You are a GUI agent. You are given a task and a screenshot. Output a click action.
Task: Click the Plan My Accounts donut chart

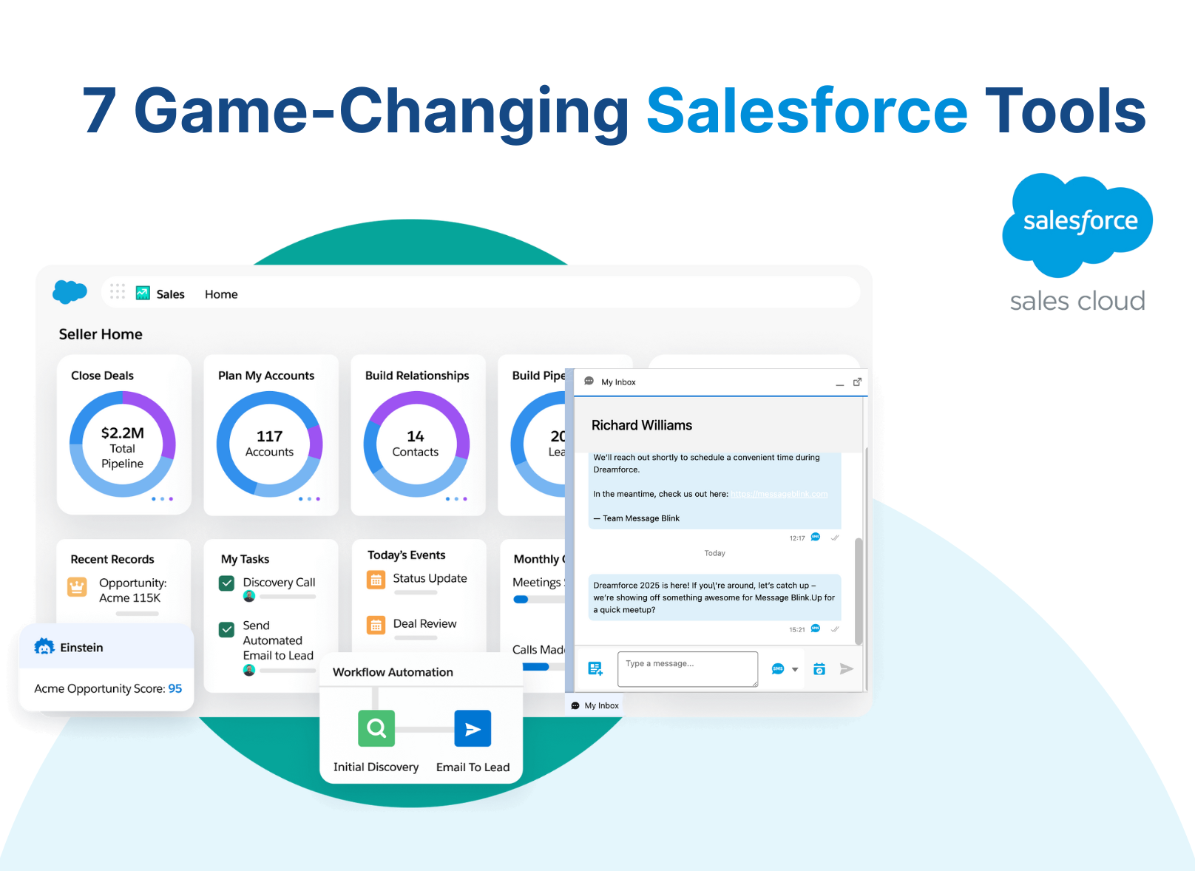click(x=270, y=444)
